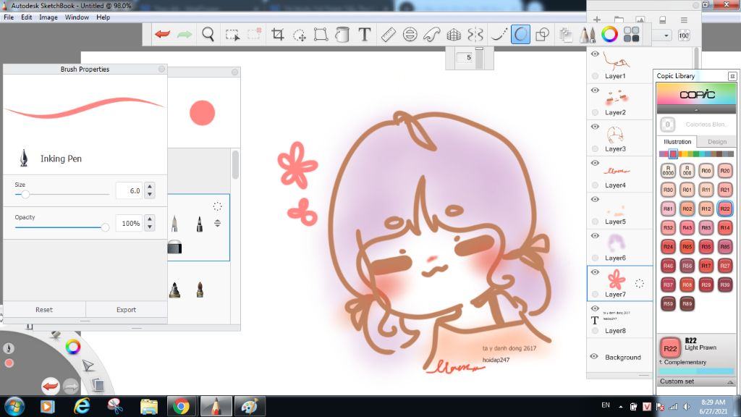Open the File menu
The image size is (741, 417).
[x=9, y=17]
